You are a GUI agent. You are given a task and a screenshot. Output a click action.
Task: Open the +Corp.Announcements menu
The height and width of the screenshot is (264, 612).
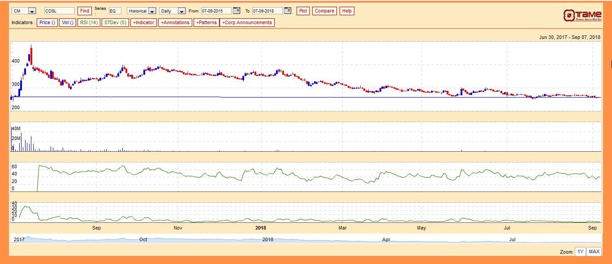(x=247, y=22)
